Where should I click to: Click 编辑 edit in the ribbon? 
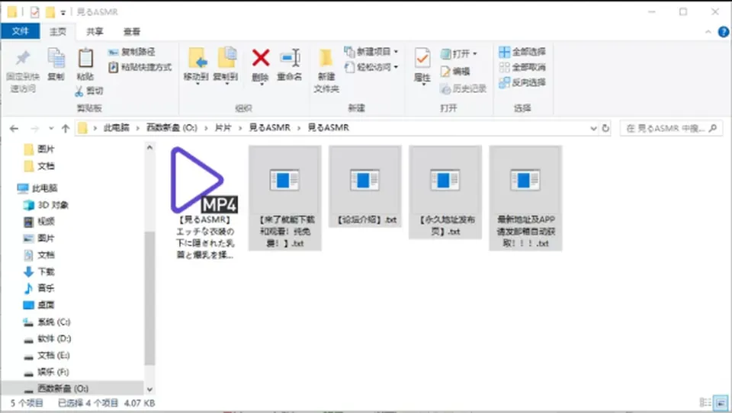(455, 72)
